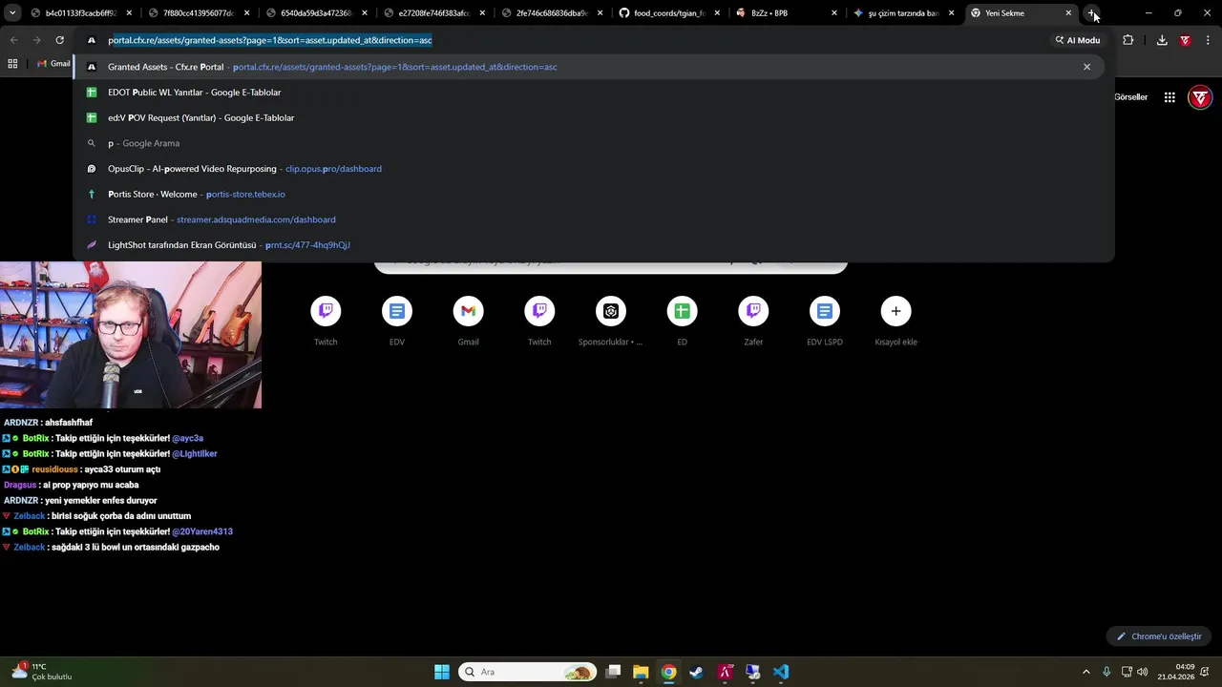Open Task View in the taskbar
This screenshot has width=1222, height=687.
pyautogui.click(x=614, y=672)
